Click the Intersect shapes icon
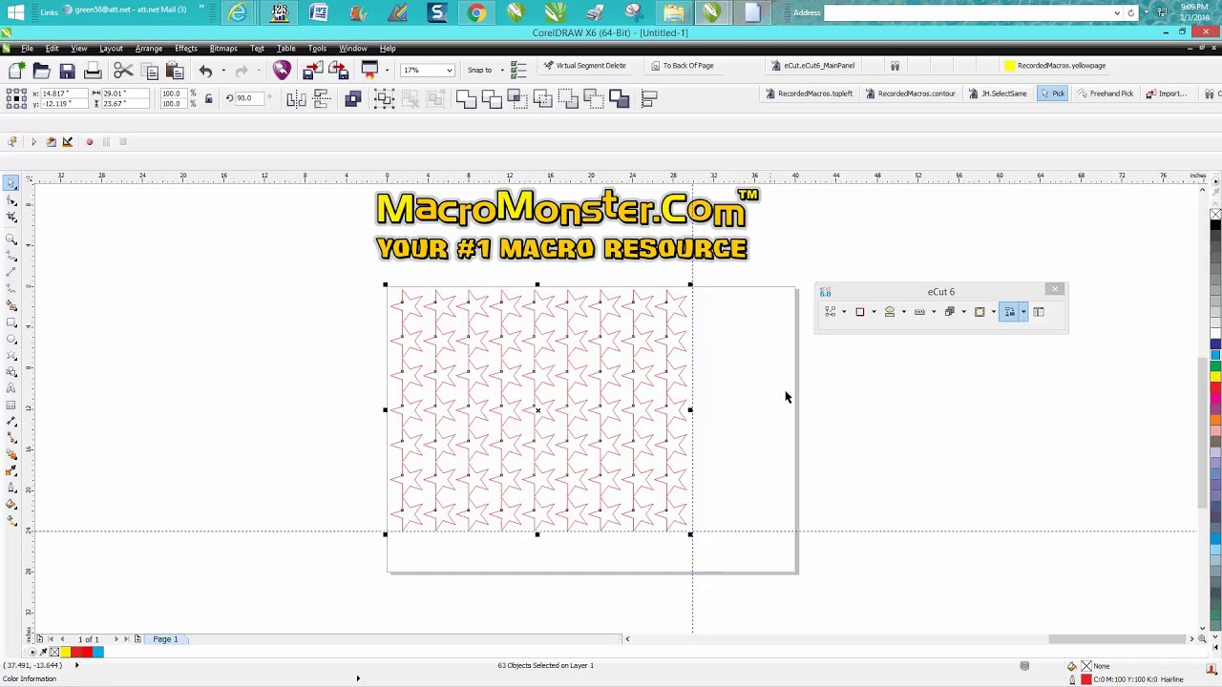 point(516,98)
